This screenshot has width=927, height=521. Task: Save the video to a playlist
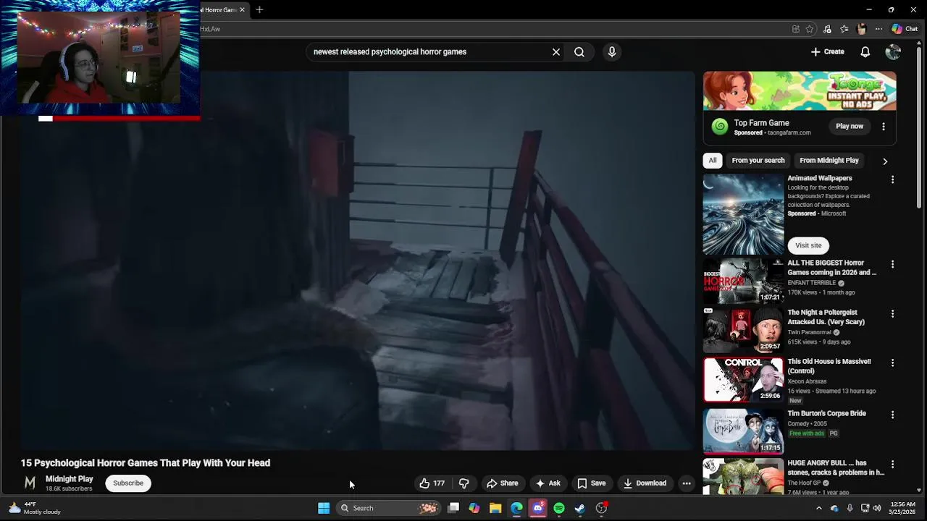pyautogui.click(x=592, y=483)
